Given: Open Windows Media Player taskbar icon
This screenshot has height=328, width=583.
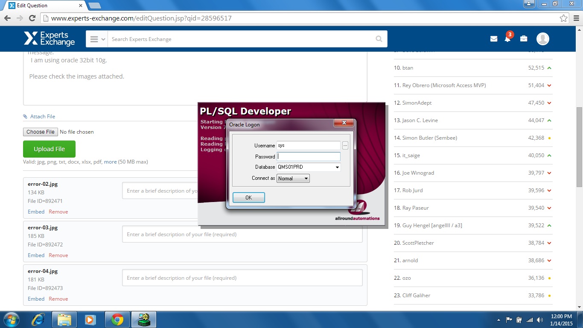Looking at the screenshot, I should pyautogui.click(x=90, y=319).
